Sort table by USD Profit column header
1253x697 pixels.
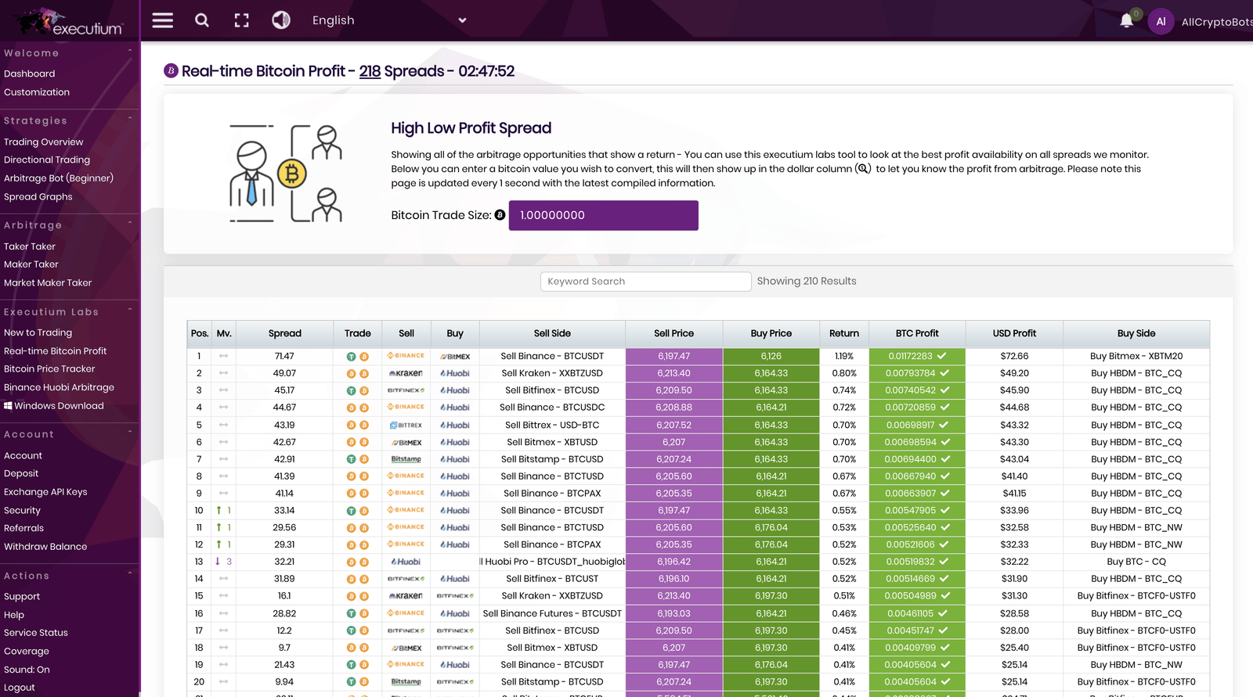1014,333
